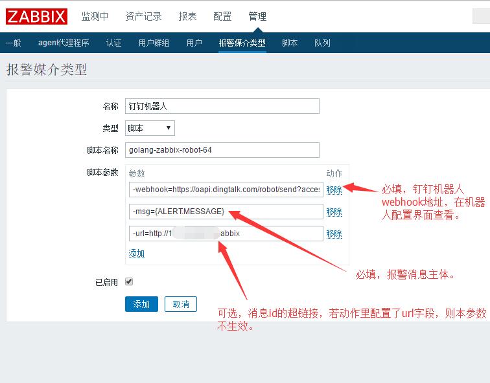Toggle the 已启用 checkbox

[129, 281]
